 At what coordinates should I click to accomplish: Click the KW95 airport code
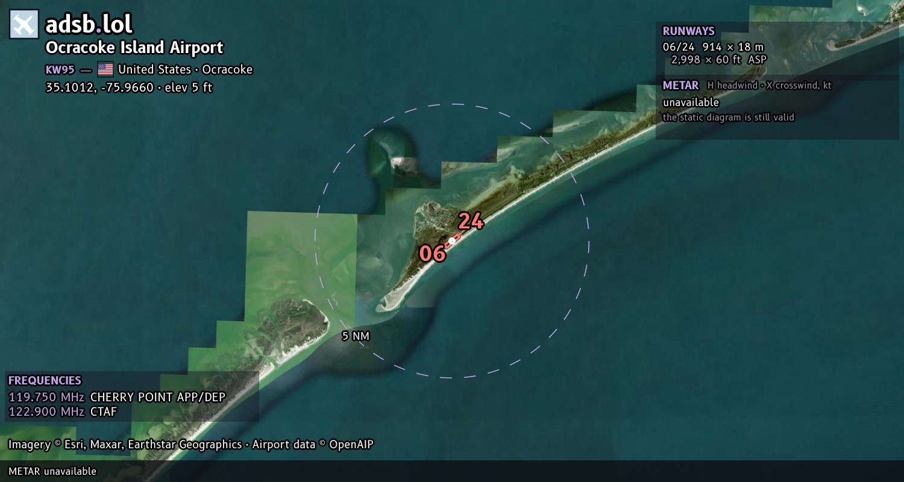[60, 69]
